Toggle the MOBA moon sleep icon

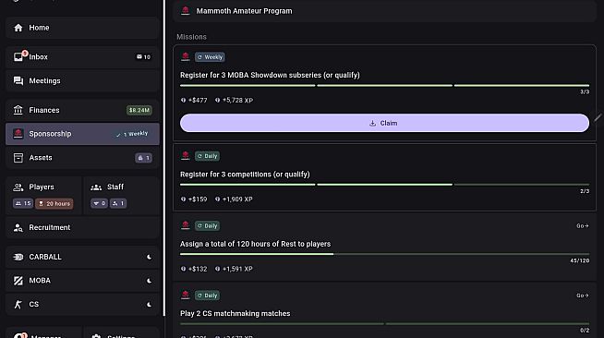click(x=149, y=281)
